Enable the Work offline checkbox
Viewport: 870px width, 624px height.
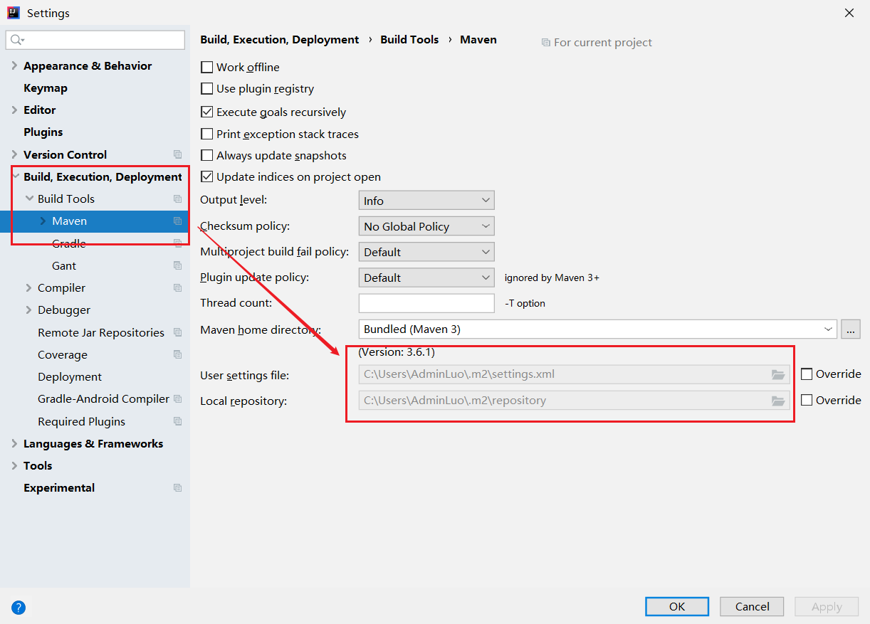207,67
